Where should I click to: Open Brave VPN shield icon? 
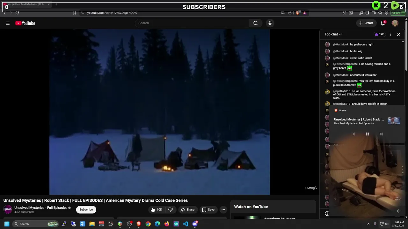387,13
